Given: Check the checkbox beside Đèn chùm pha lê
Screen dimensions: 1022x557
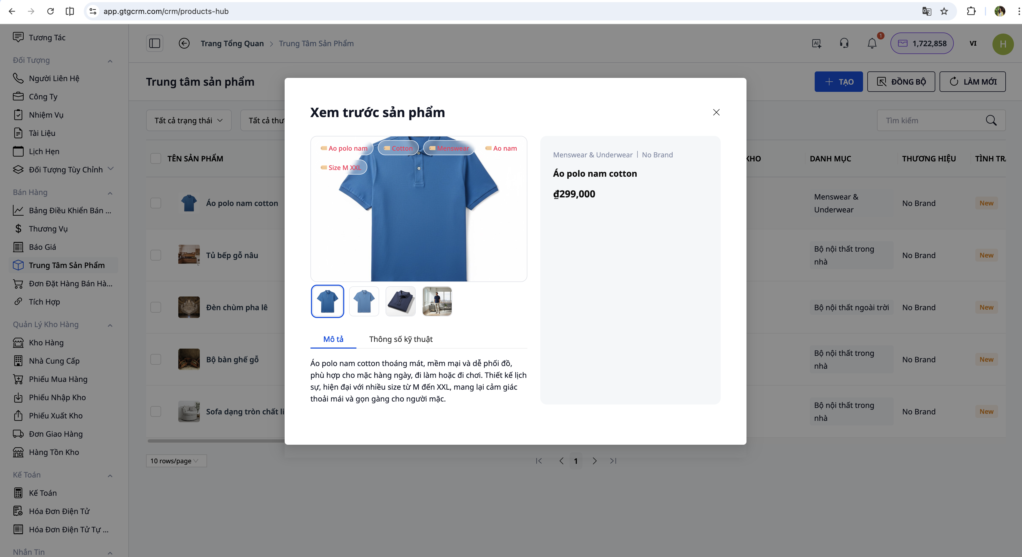Looking at the screenshot, I should tap(156, 307).
